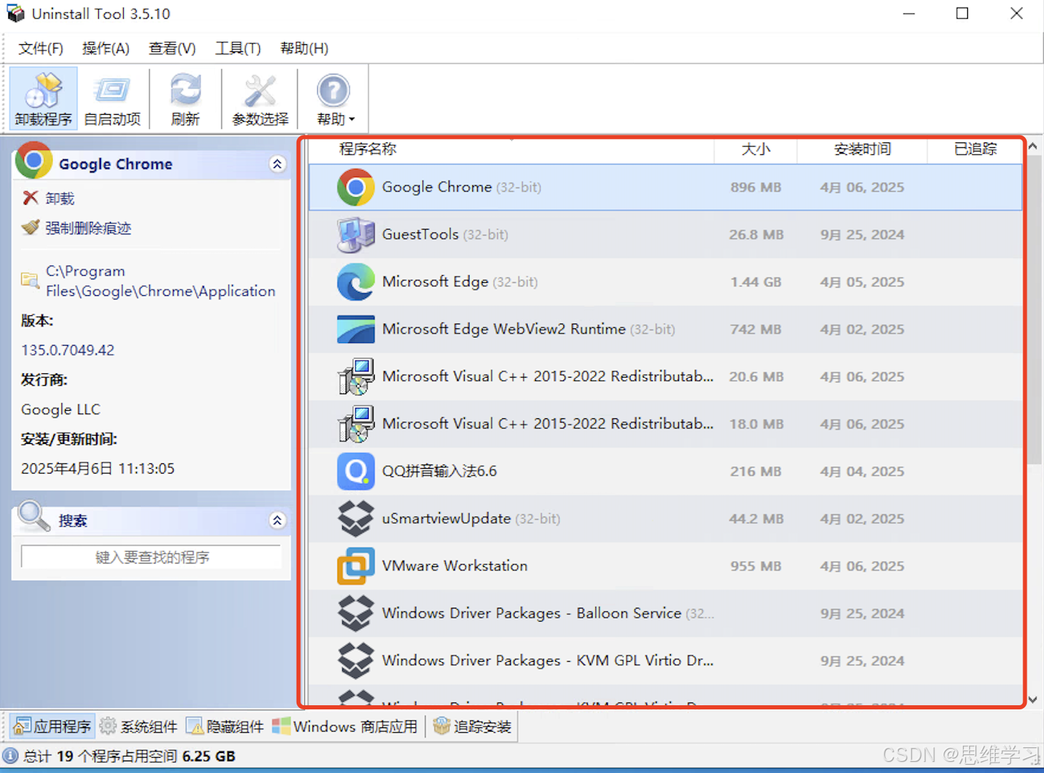Click icon of Visual C++ 20.6 MB entry
This screenshot has width=1044, height=773.
[x=355, y=377]
